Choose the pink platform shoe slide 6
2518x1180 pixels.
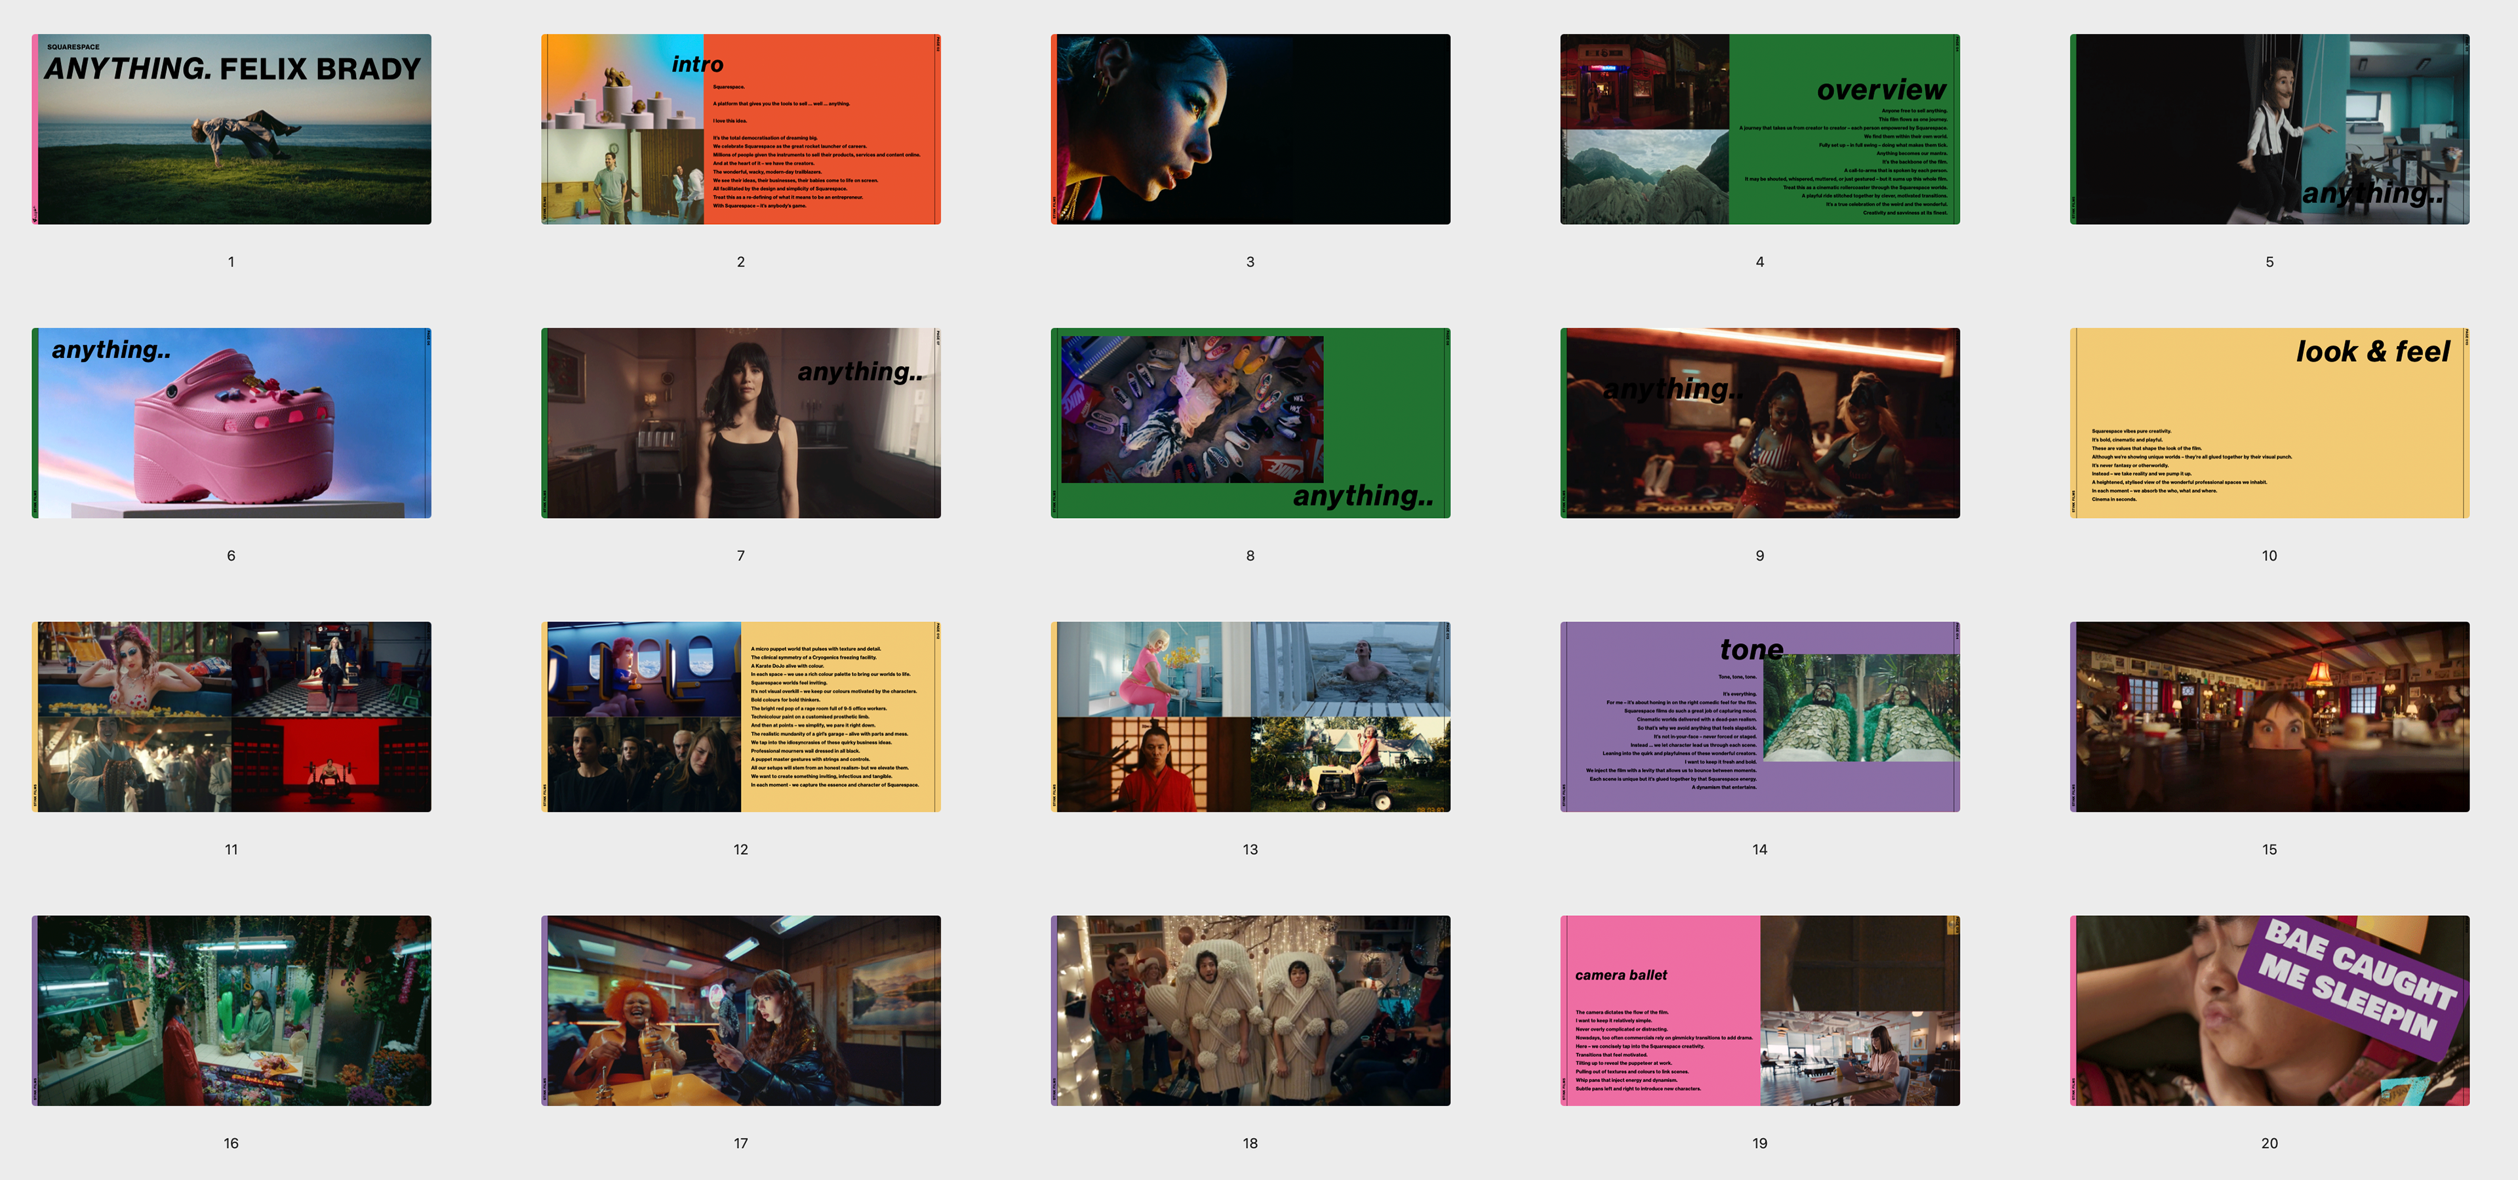[x=231, y=423]
